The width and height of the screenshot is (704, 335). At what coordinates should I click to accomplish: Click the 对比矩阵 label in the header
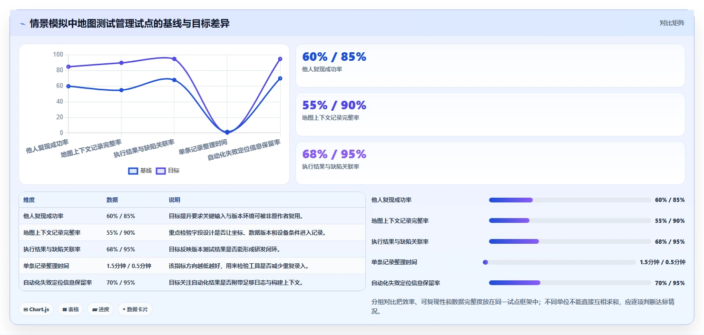tap(672, 23)
